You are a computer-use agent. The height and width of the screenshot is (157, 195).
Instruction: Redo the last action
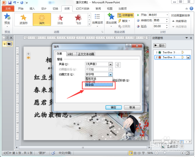click(22, 2)
